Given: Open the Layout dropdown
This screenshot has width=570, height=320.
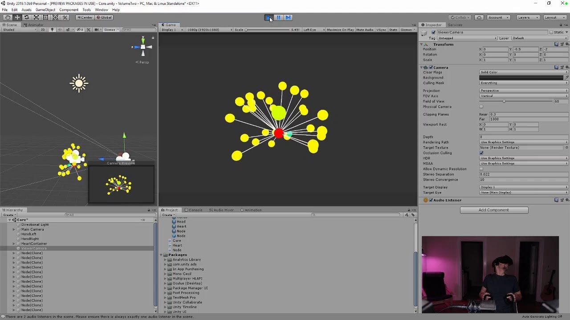Looking at the screenshot, I should point(554,17).
